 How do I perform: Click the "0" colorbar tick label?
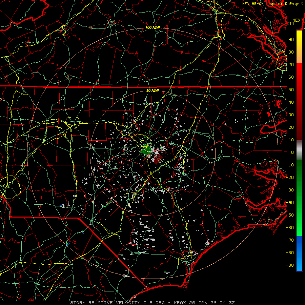pyautogui.click(x=292, y=152)
